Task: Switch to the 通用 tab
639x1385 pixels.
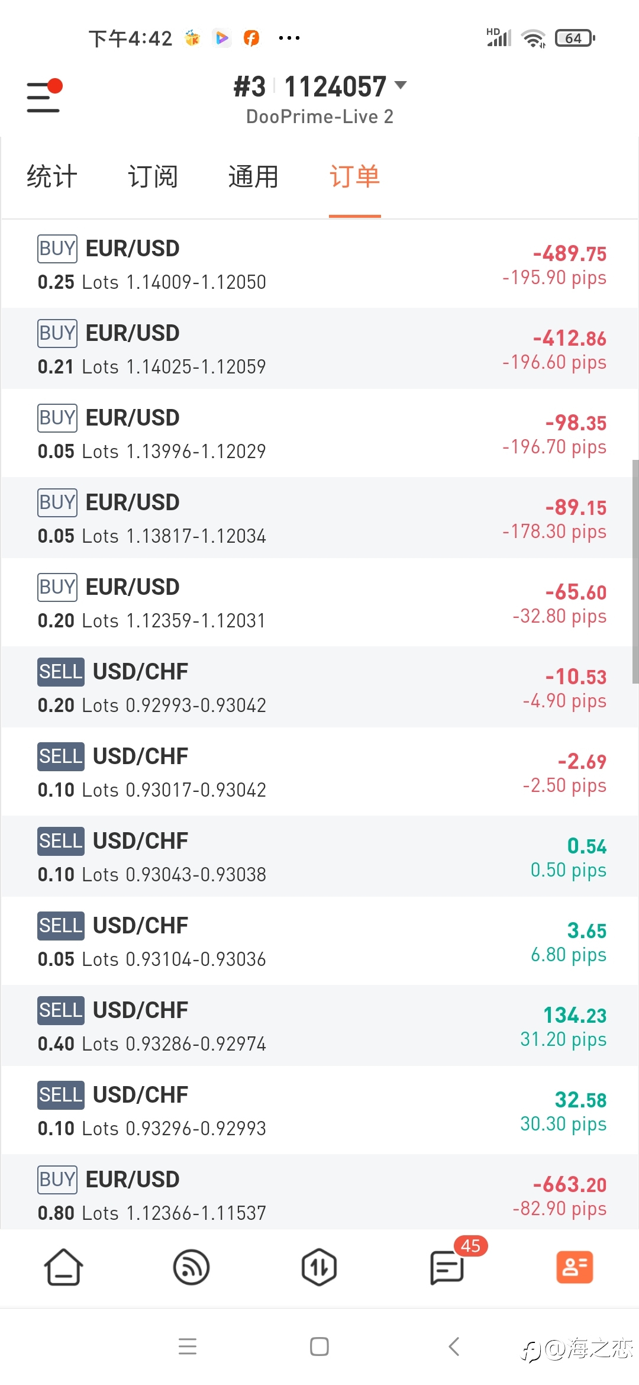Action: tap(253, 176)
